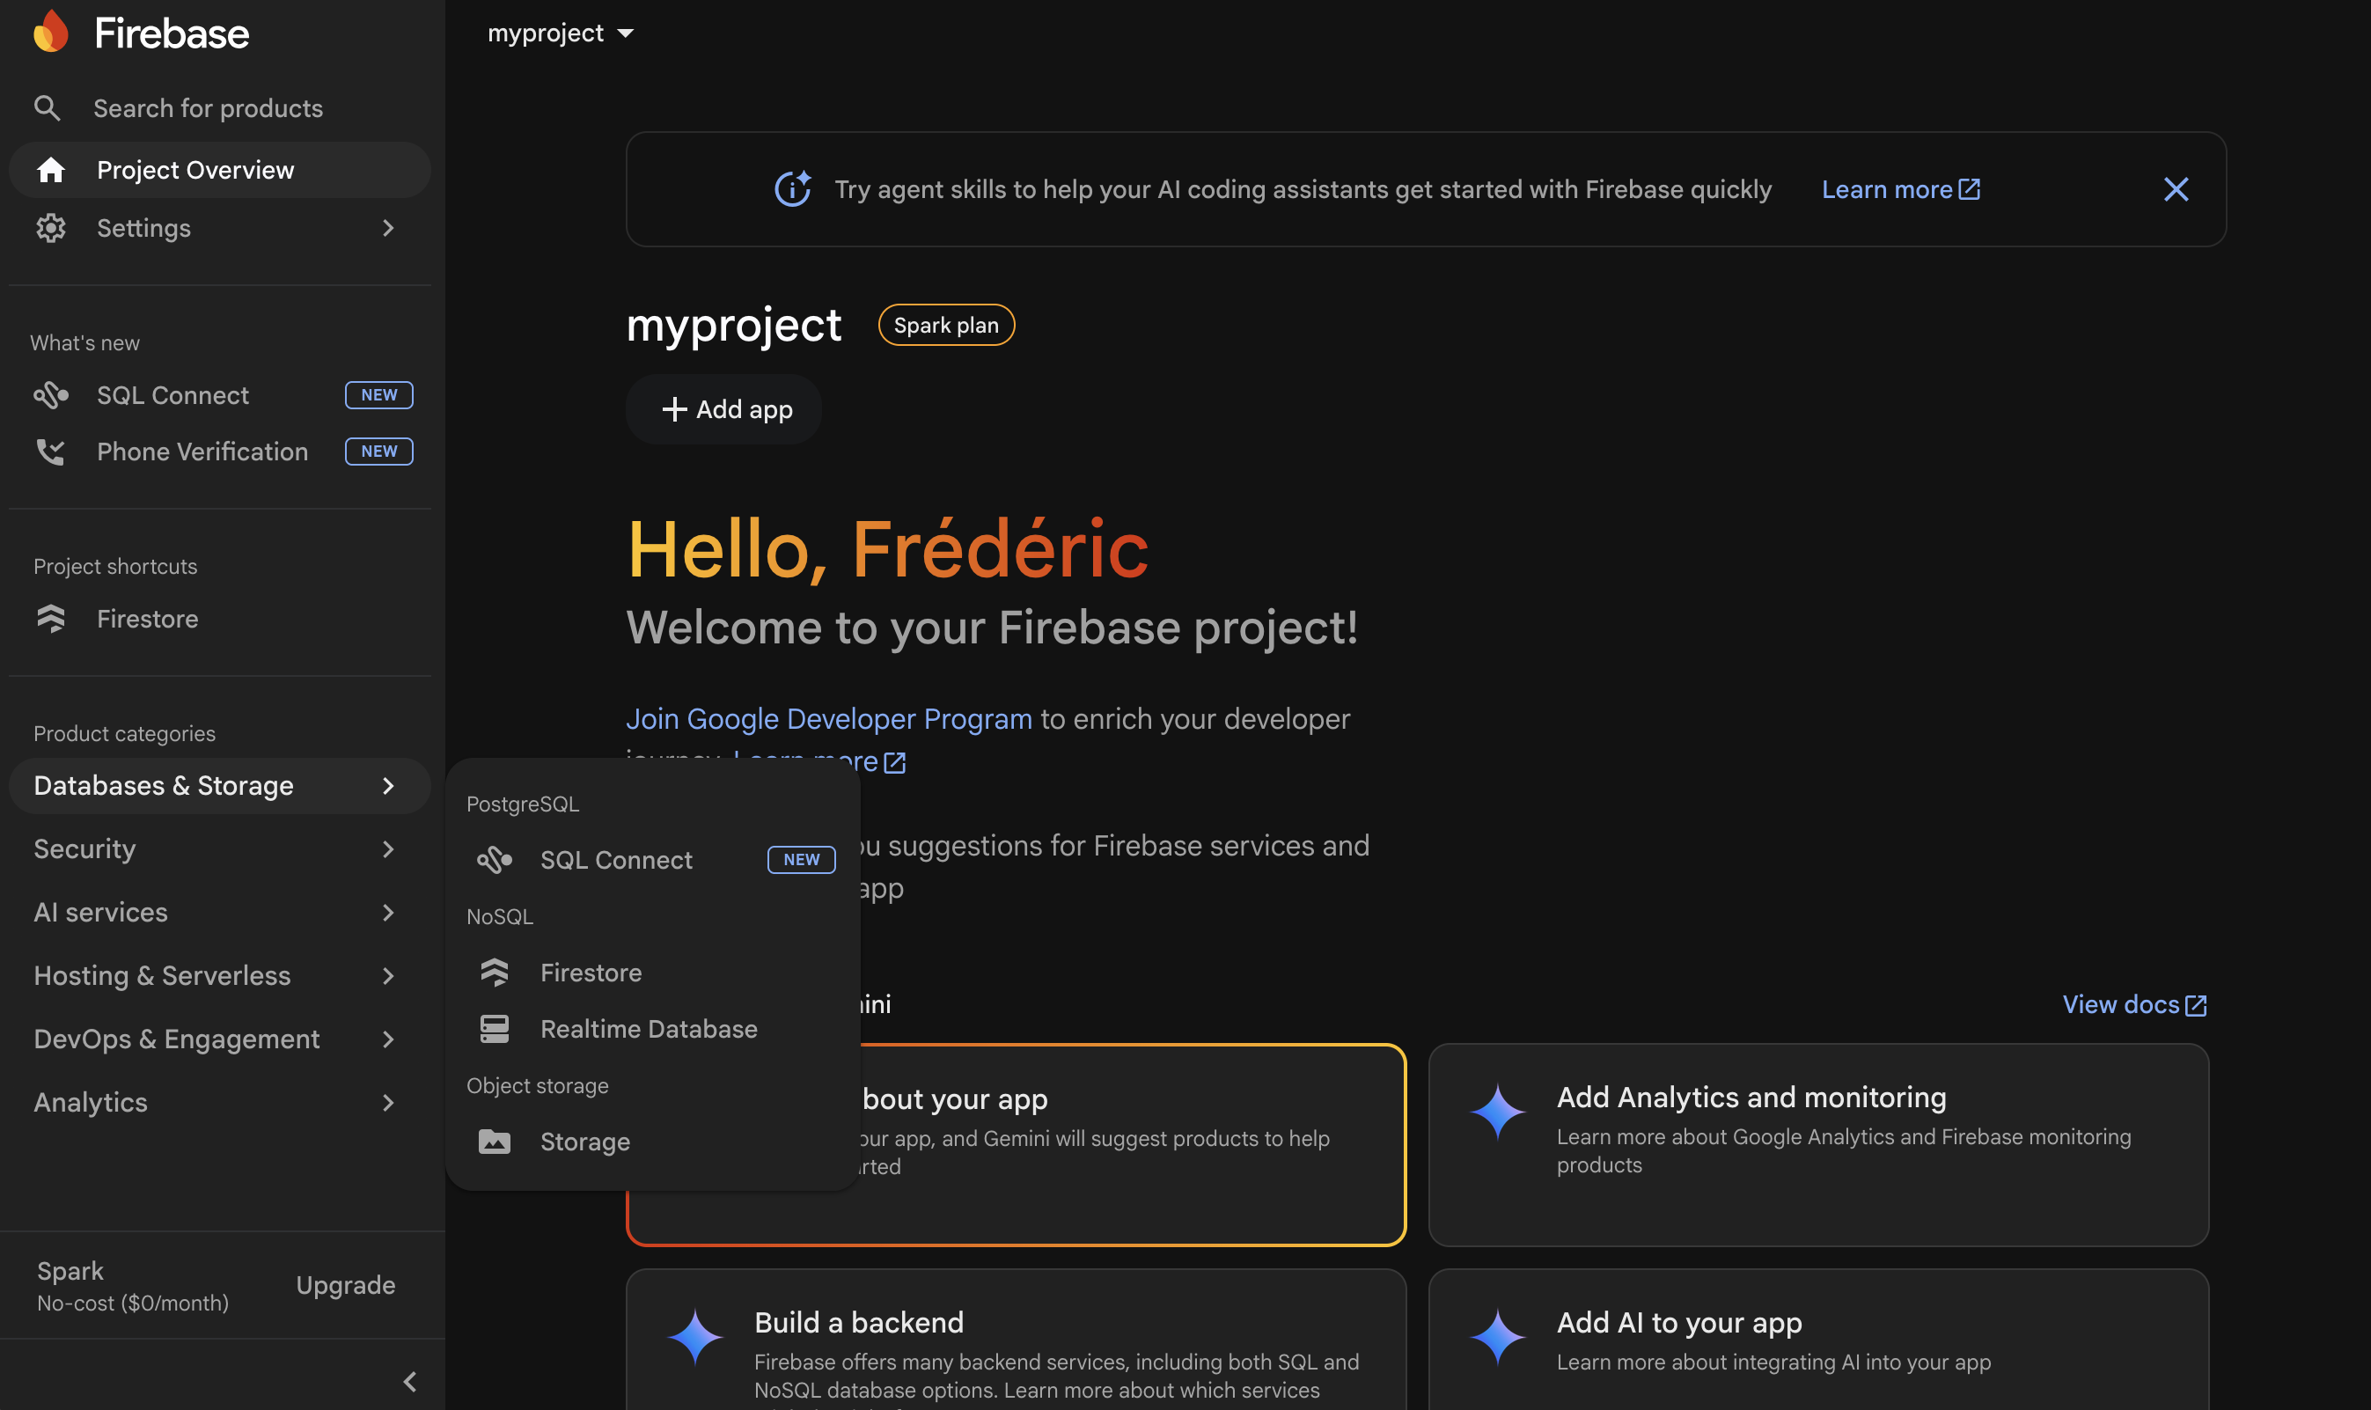Open Join Google Developer Program link
Image resolution: width=2371 pixels, height=1410 pixels.
tap(828, 718)
